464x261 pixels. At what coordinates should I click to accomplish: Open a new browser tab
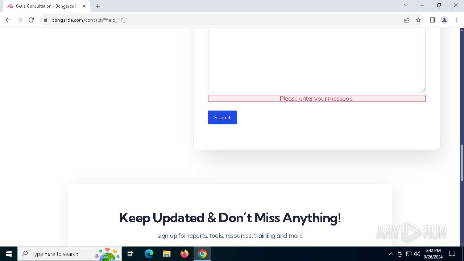coord(98,6)
